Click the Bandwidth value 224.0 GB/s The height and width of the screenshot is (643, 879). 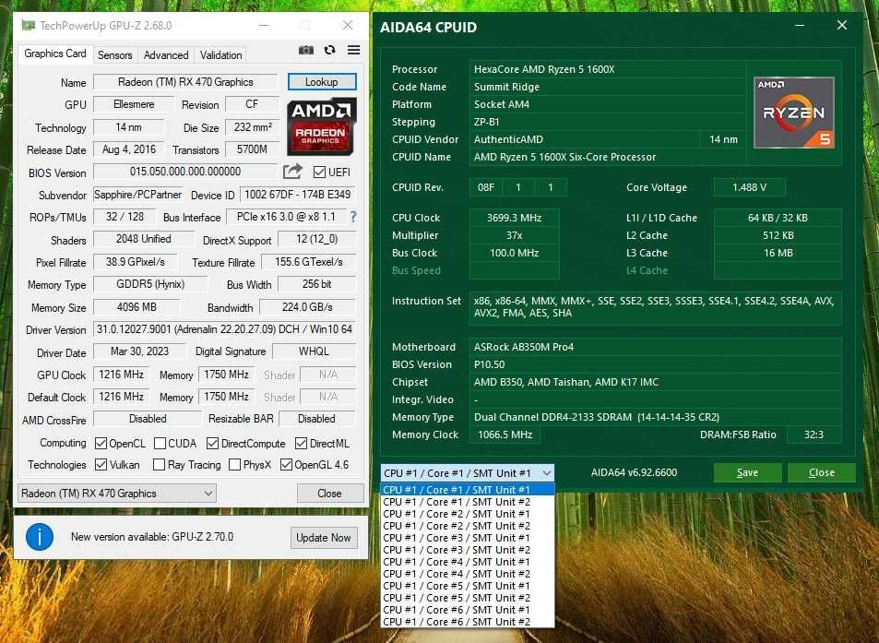[x=307, y=307]
